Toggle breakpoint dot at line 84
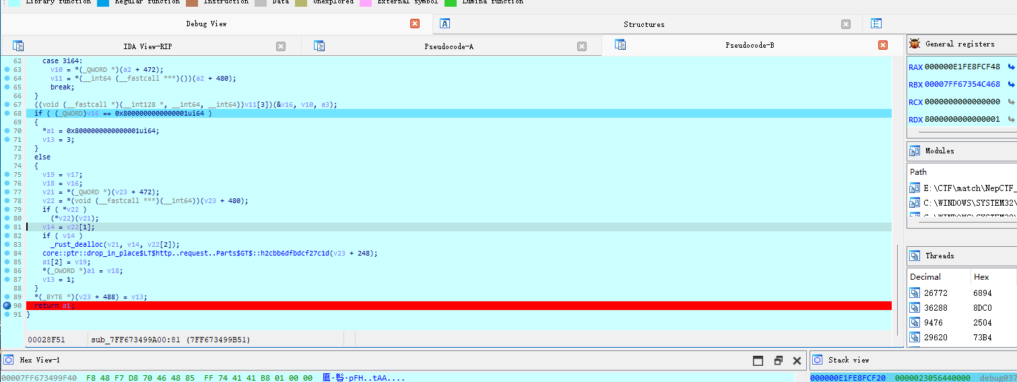Viewport: 1017px width, 382px height. (x=7, y=253)
